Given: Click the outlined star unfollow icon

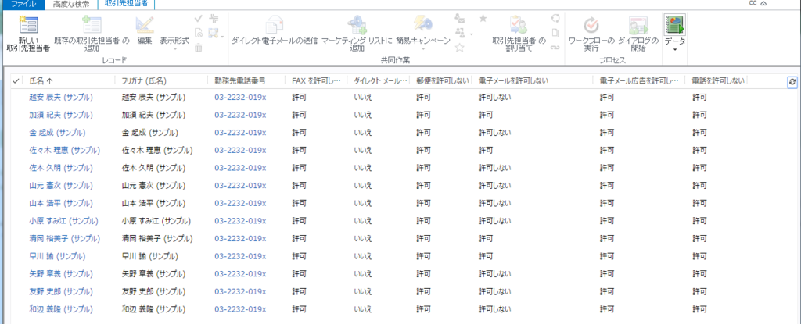Looking at the screenshot, I should click(460, 48).
